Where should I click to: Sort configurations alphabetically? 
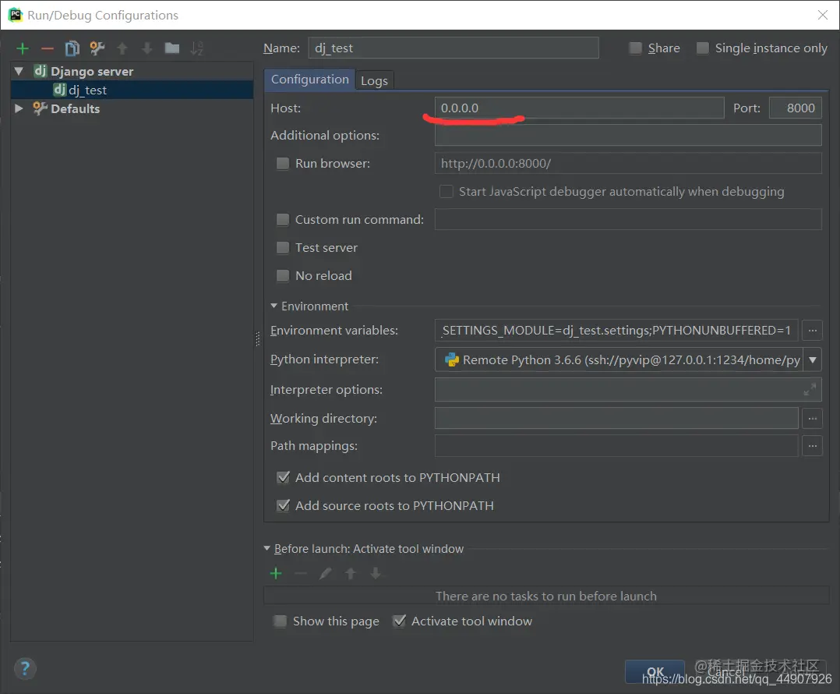(x=197, y=49)
